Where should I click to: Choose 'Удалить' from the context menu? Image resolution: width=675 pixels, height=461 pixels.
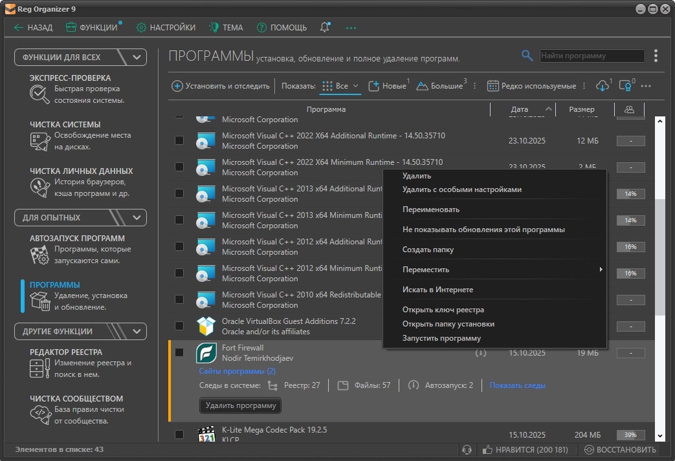tap(416, 176)
